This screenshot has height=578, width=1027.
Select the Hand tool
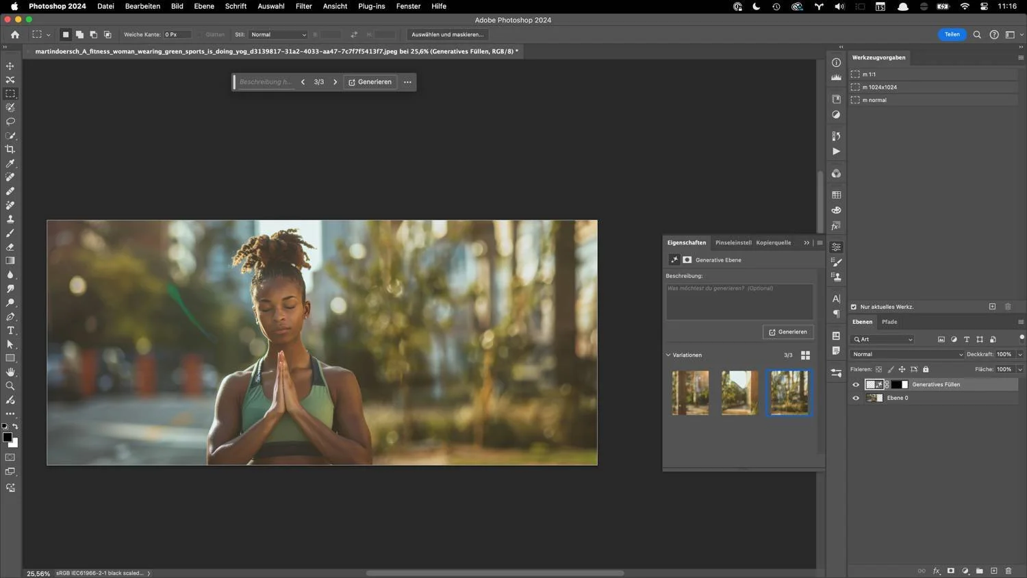coord(10,372)
